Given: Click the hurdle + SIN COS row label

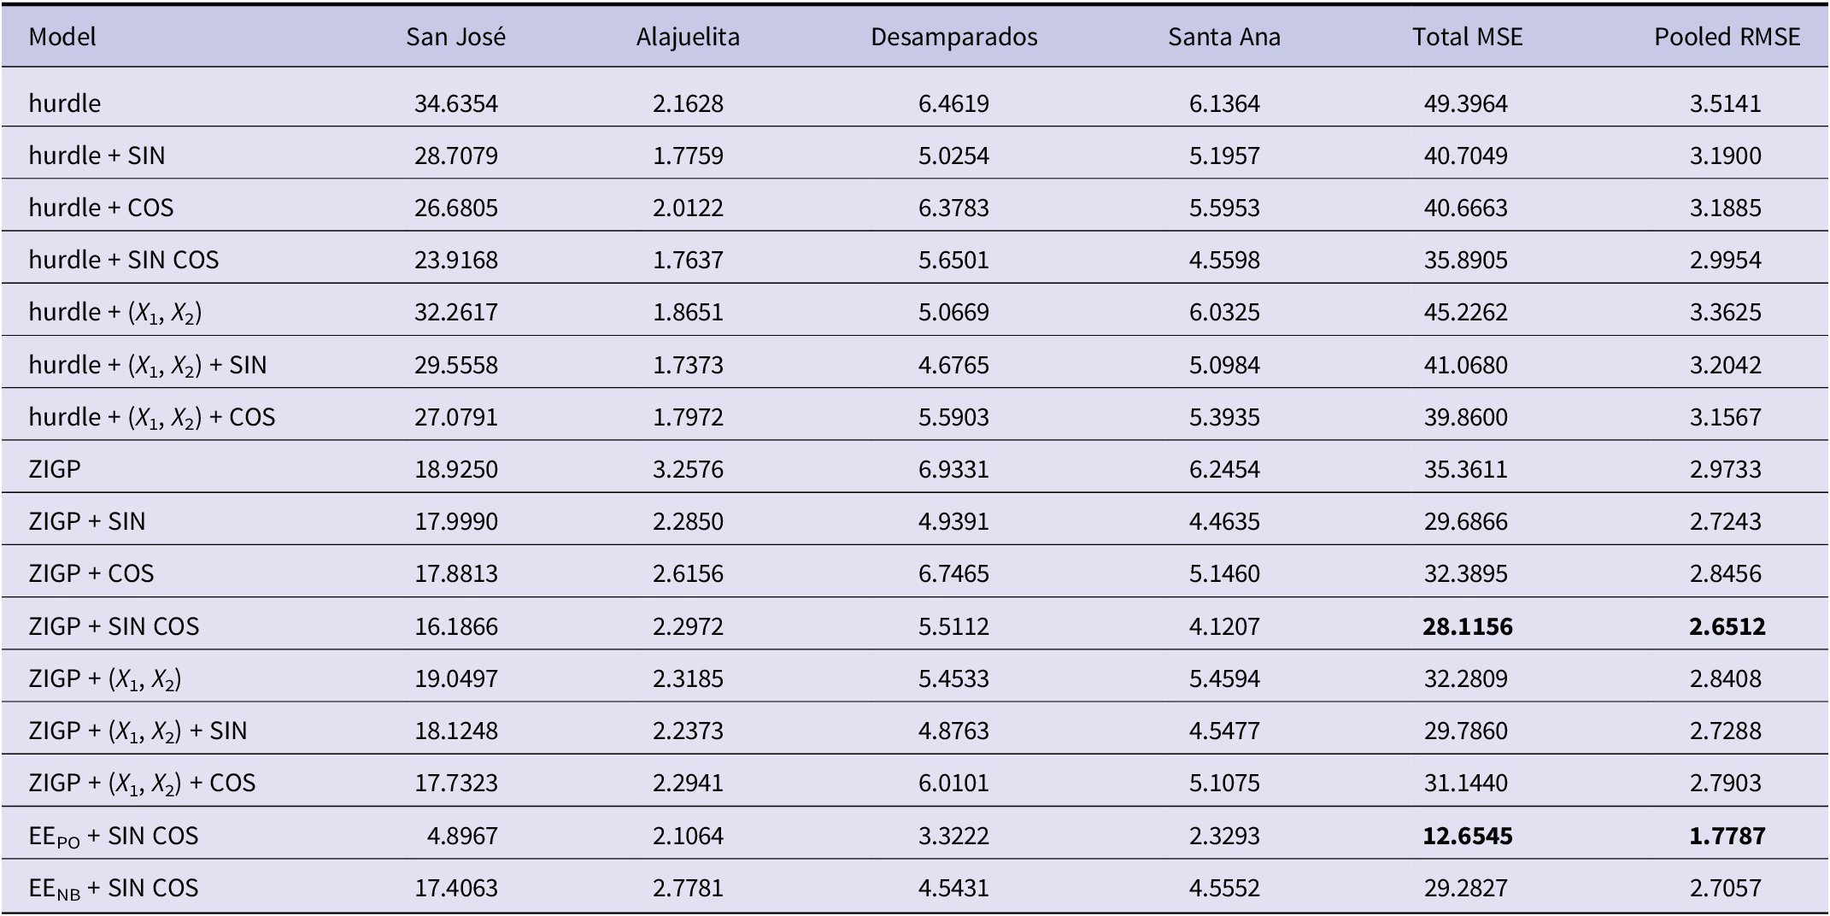Looking at the screenshot, I should pos(124,260).
